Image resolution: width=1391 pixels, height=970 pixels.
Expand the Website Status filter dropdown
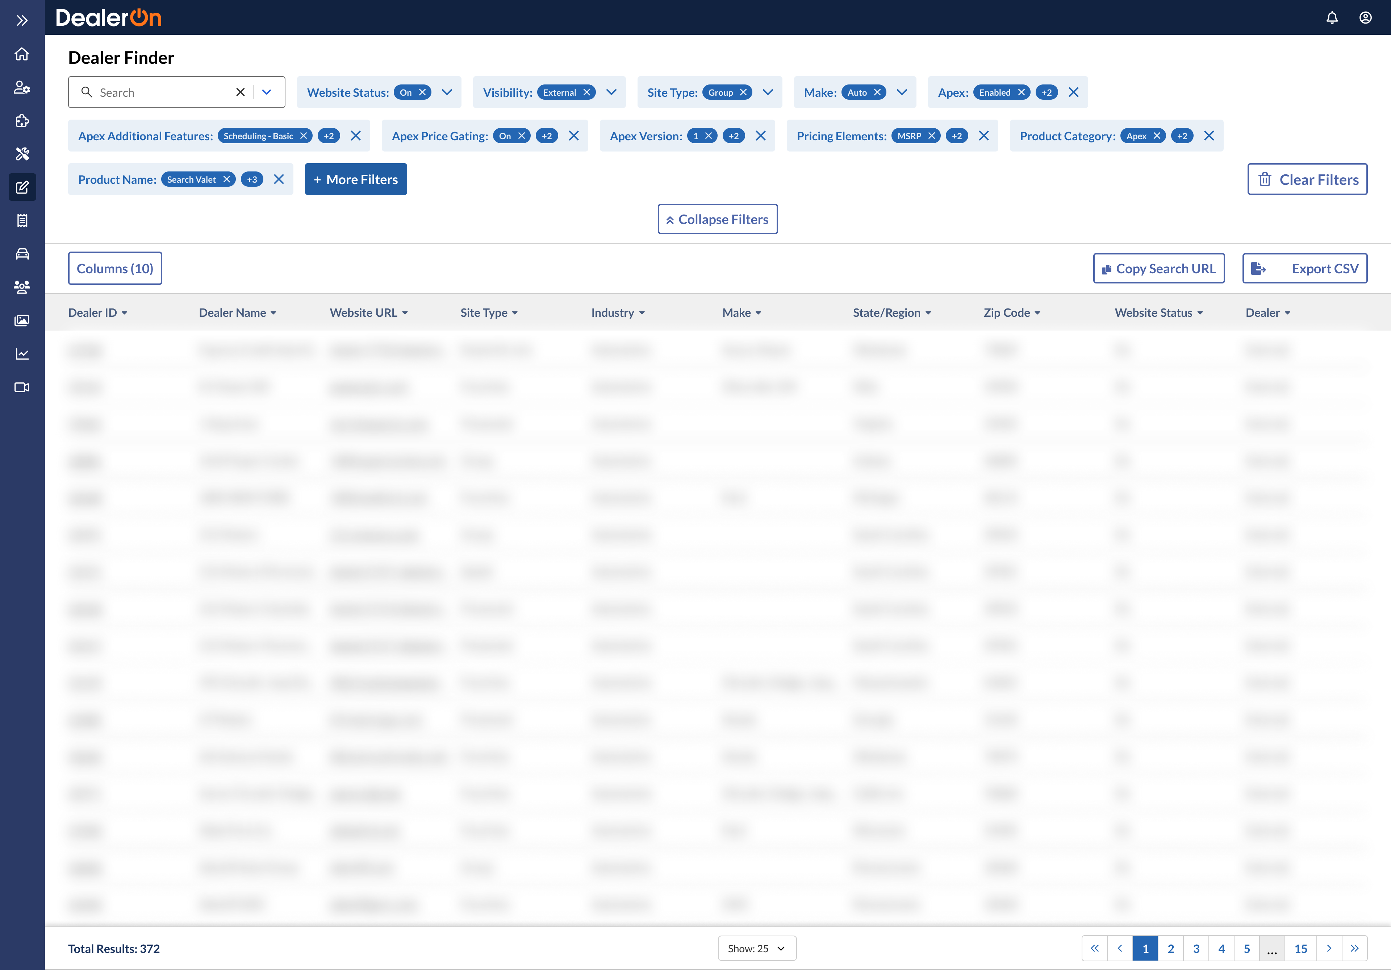pyautogui.click(x=447, y=92)
